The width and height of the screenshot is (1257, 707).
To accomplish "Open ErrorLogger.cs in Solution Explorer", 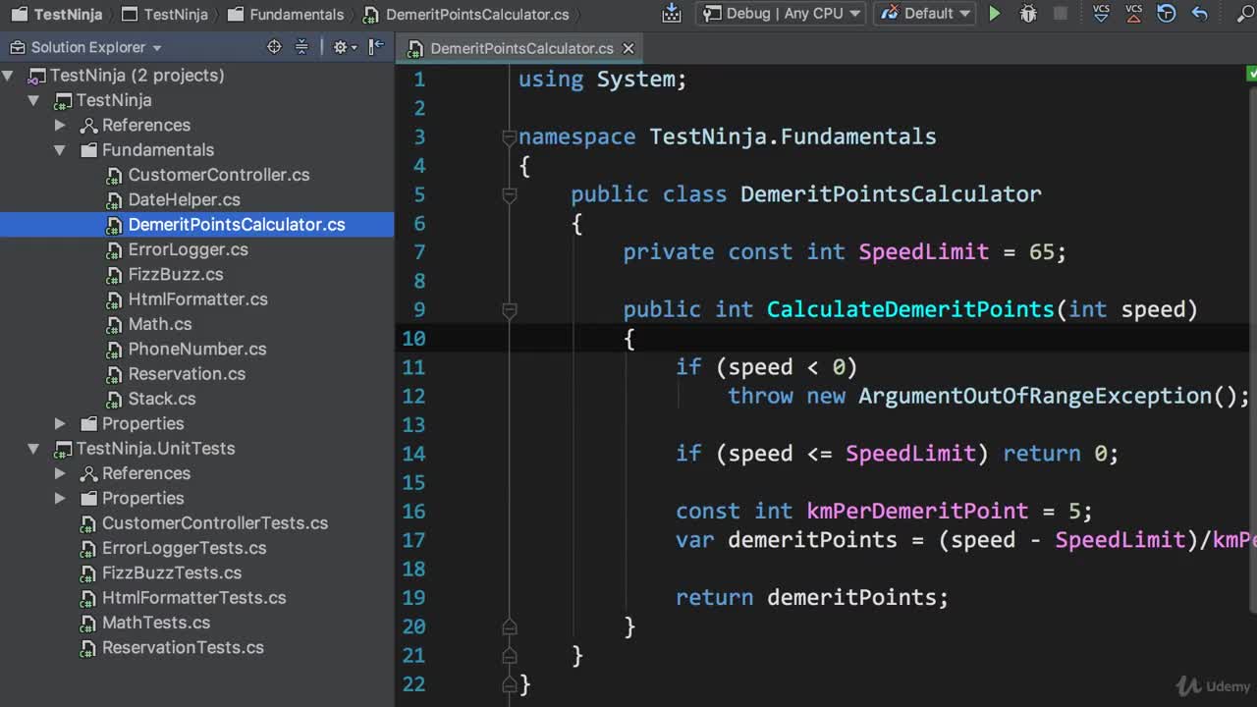I will [189, 249].
